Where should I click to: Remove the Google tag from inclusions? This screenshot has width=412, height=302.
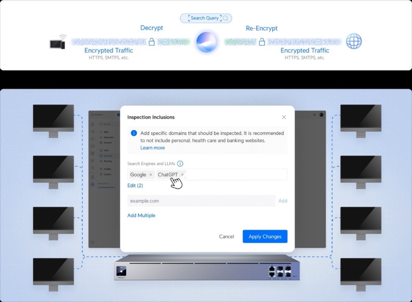151,174
